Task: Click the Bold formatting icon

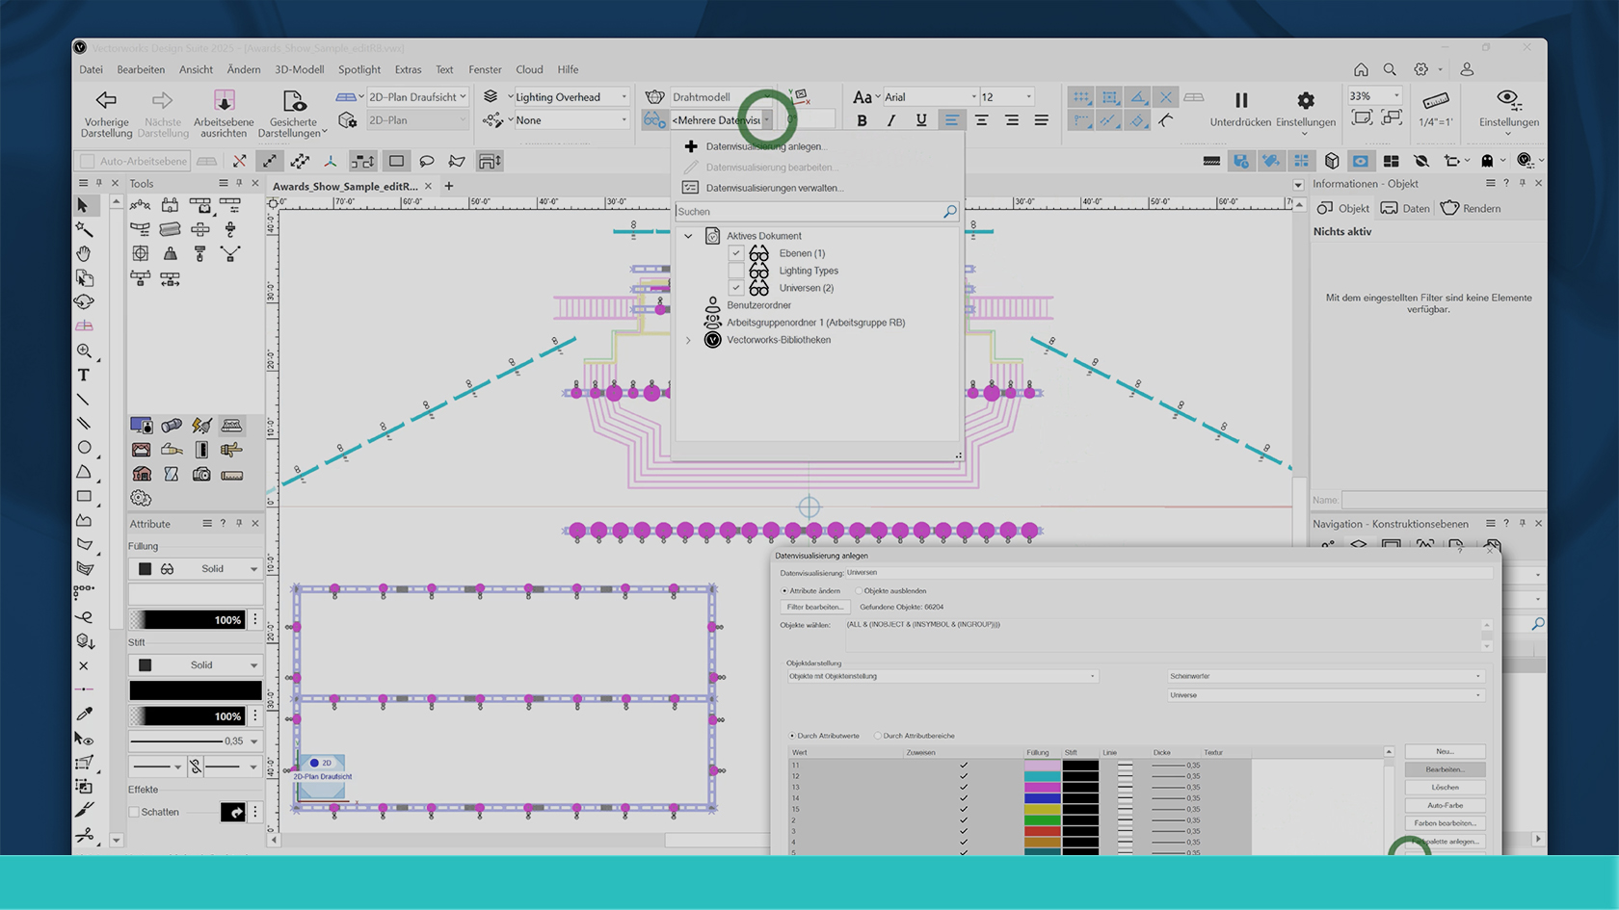Action: pos(862,120)
